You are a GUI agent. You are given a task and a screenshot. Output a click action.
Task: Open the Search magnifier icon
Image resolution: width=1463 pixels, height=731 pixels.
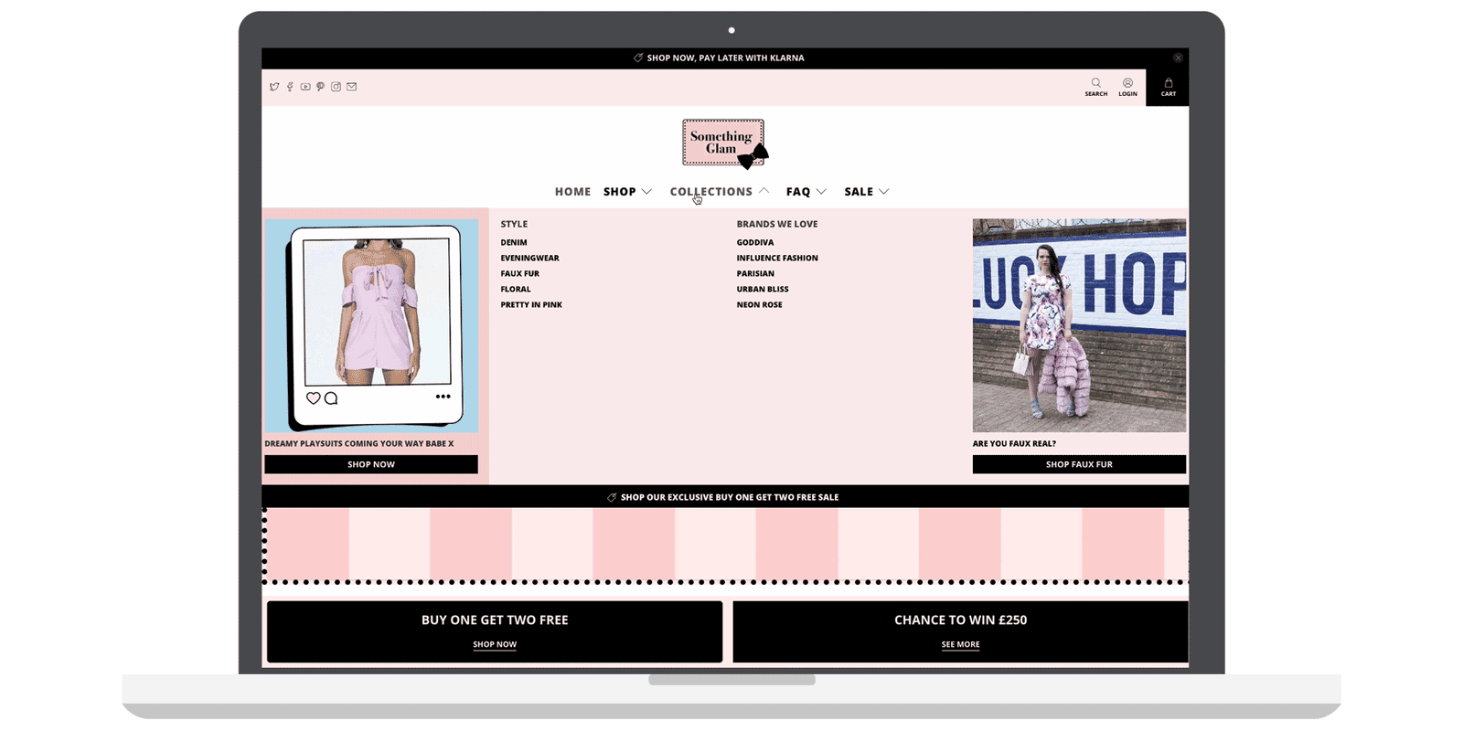(x=1095, y=84)
